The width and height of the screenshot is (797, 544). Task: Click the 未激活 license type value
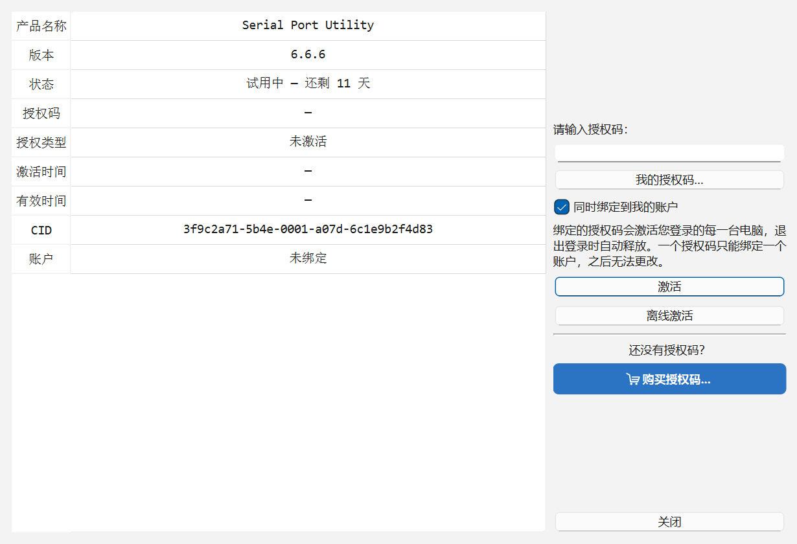(308, 142)
